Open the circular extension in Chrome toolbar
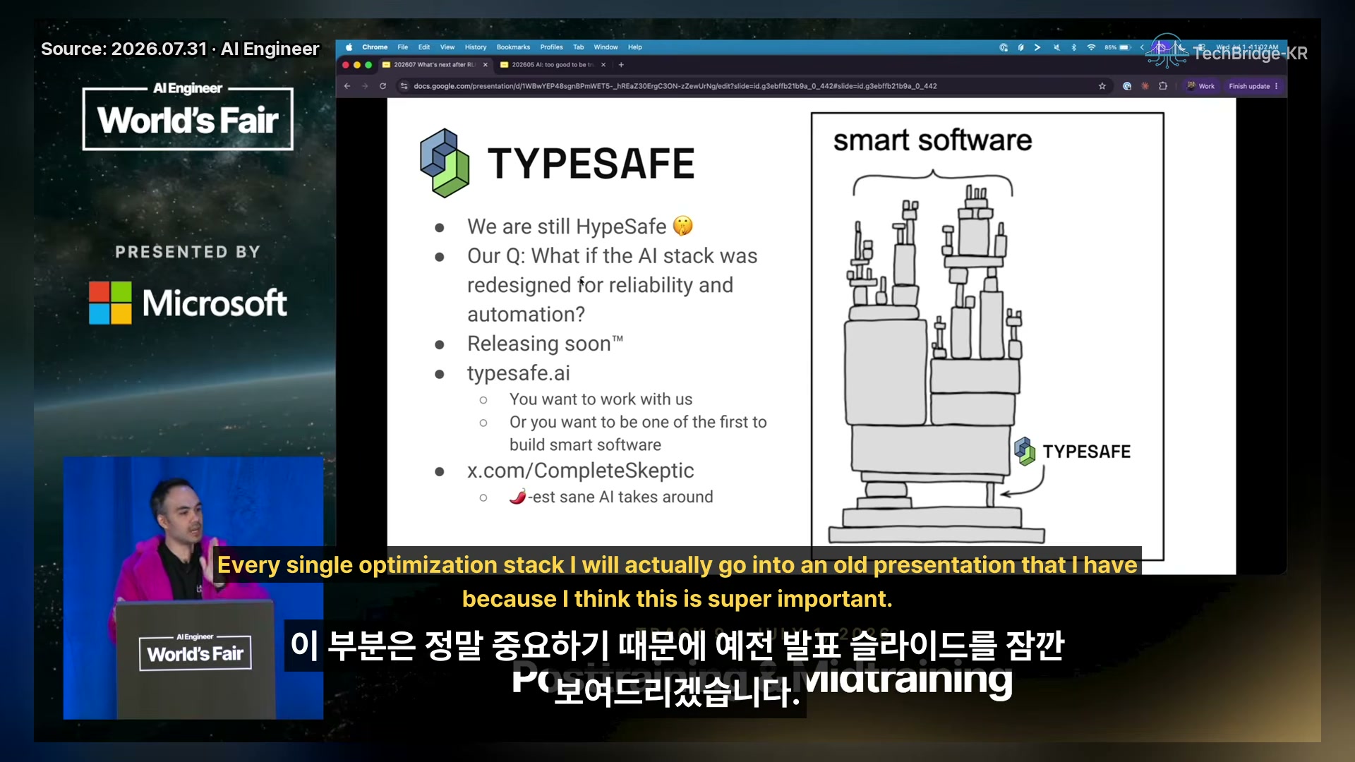 pos(1127,86)
